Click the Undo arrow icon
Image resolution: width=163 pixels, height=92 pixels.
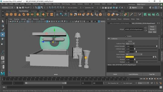point(25,7)
